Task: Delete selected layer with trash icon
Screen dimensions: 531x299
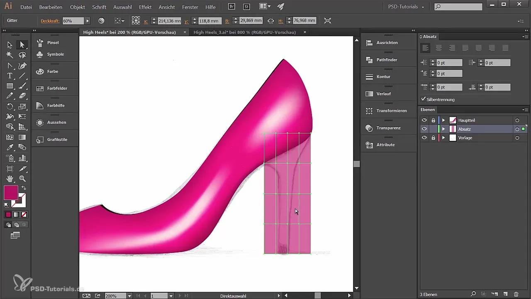Action: pyautogui.click(x=516, y=294)
